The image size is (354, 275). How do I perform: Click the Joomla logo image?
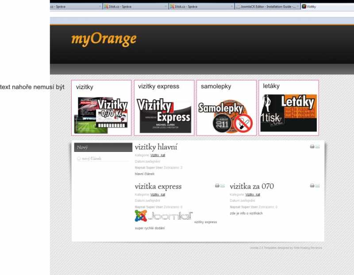[164, 216]
